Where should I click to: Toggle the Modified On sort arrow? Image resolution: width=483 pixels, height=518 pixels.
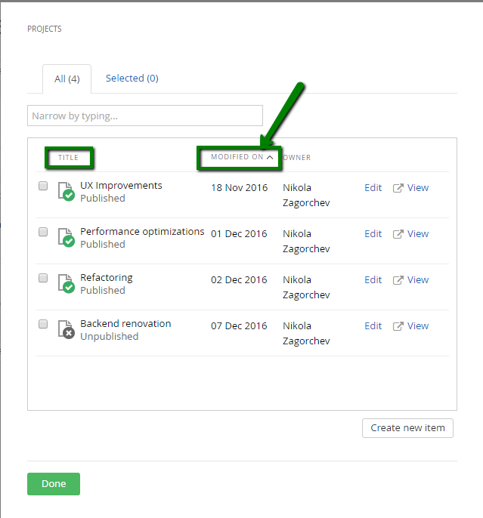pyautogui.click(x=270, y=157)
